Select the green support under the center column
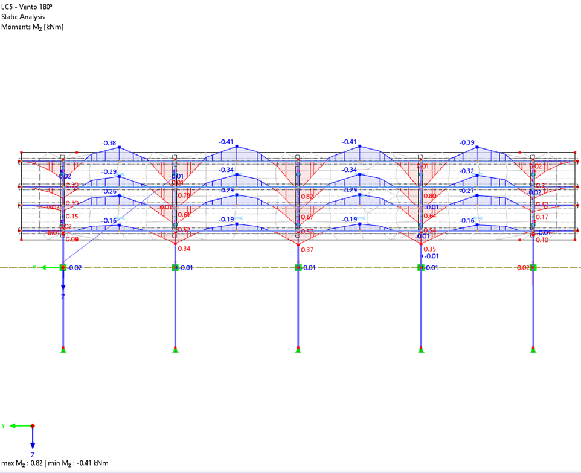Screen dimensions: 581x473 coord(298,349)
